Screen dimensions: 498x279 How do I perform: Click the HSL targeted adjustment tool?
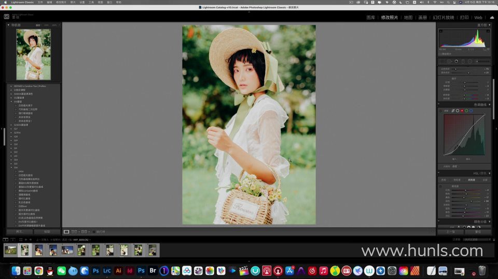tap(440, 186)
